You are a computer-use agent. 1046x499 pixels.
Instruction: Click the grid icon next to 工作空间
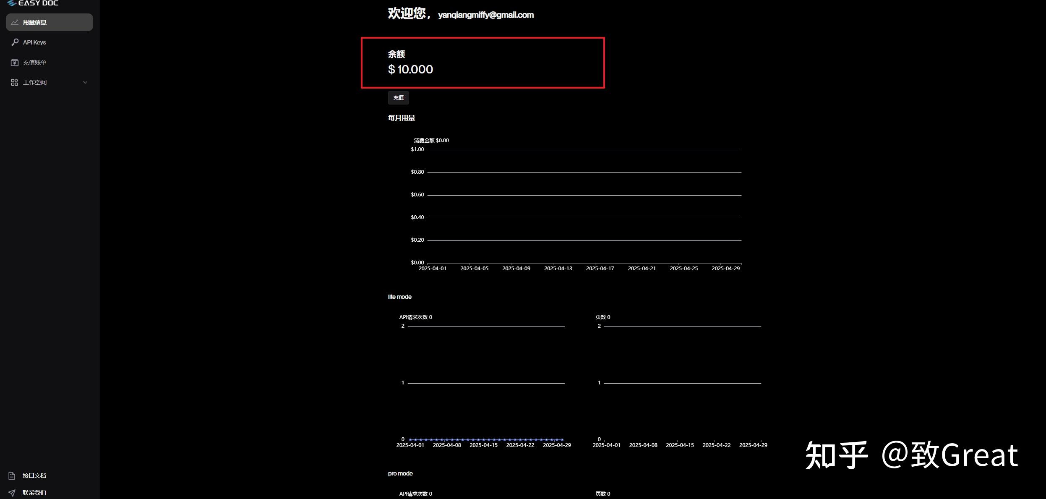(14, 82)
